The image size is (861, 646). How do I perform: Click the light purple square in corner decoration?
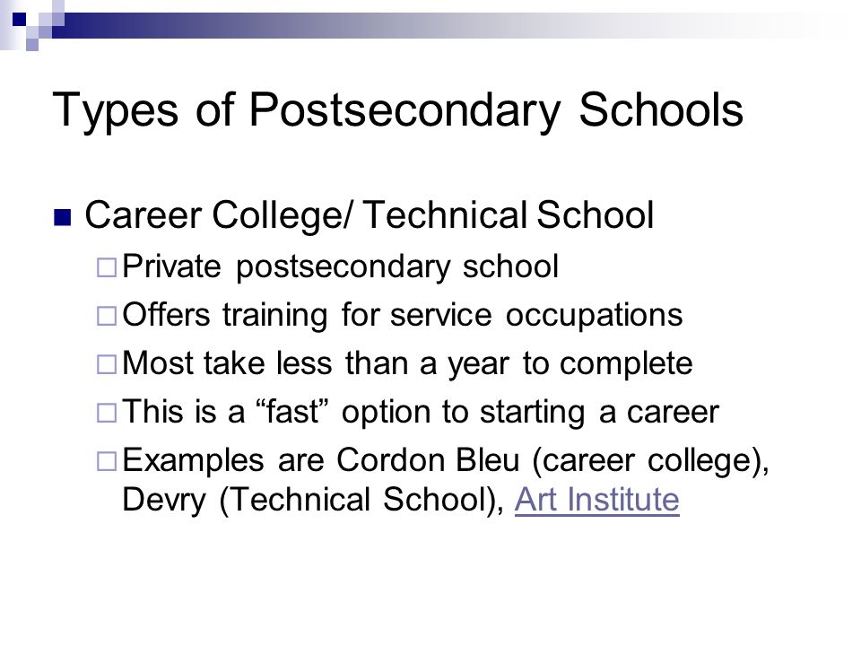click(32, 45)
